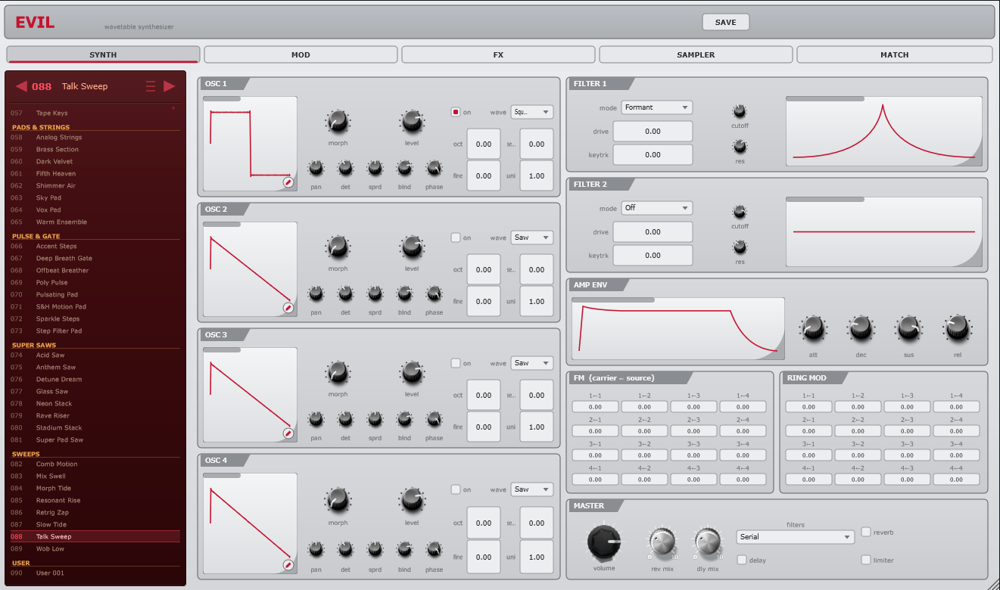Screen dimensions: 1000x590
Task: Enable the reverb checkbox in Master
Action: point(866,532)
